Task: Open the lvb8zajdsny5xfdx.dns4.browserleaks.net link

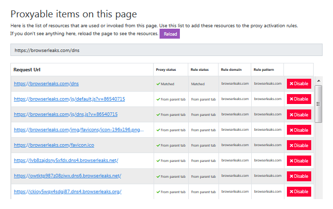Action: (x=66, y=161)
